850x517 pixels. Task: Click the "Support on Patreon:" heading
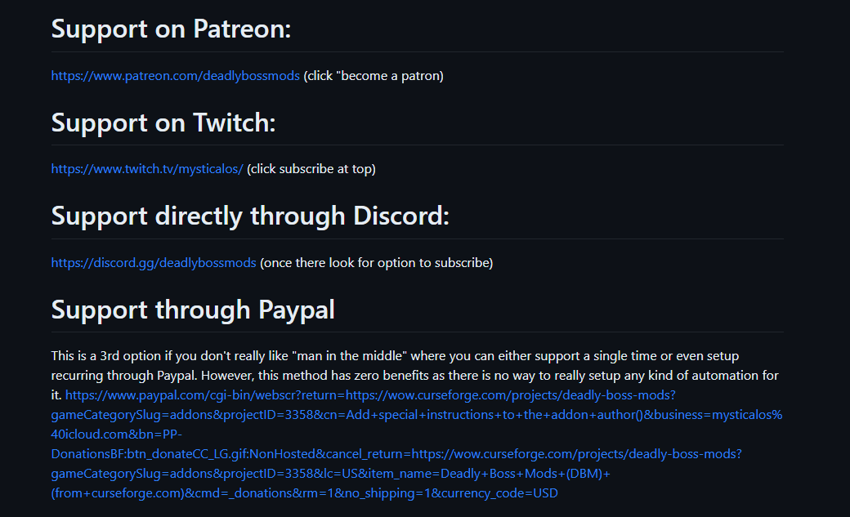click(x=171, y=29)
